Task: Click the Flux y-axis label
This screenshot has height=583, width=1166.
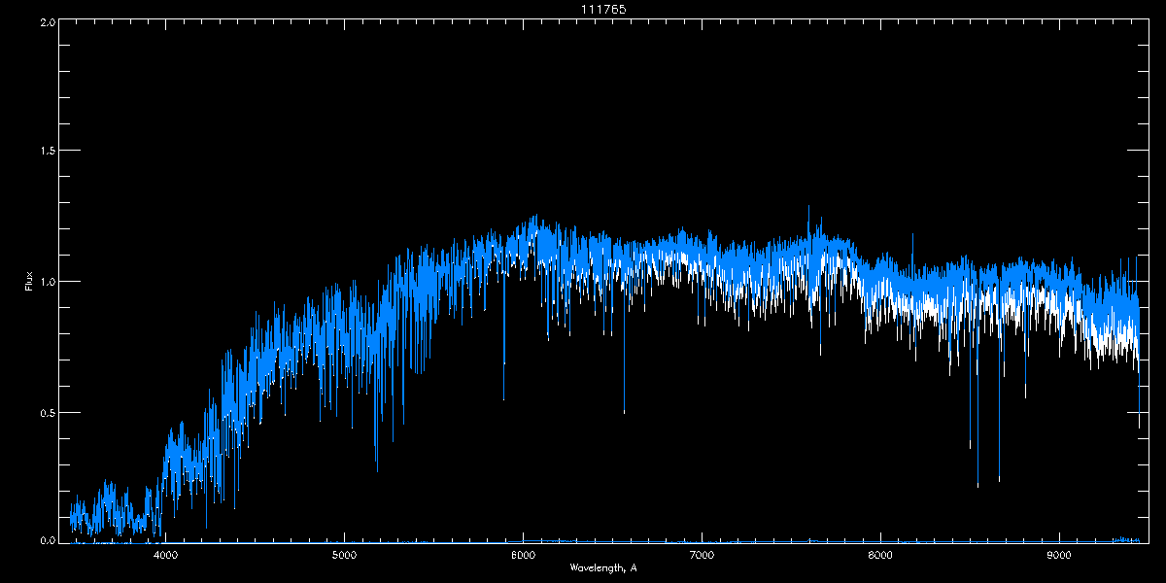Action: 28,282
